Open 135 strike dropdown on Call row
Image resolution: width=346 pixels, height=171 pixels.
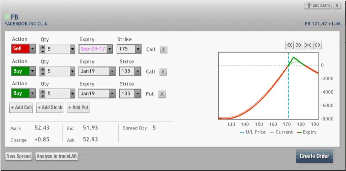138,71
